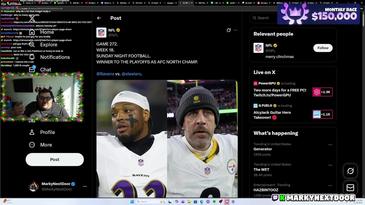Screen dimensions: 365x205
Task: Click the Windows taskbar Search box
Action: click(151, 202)
